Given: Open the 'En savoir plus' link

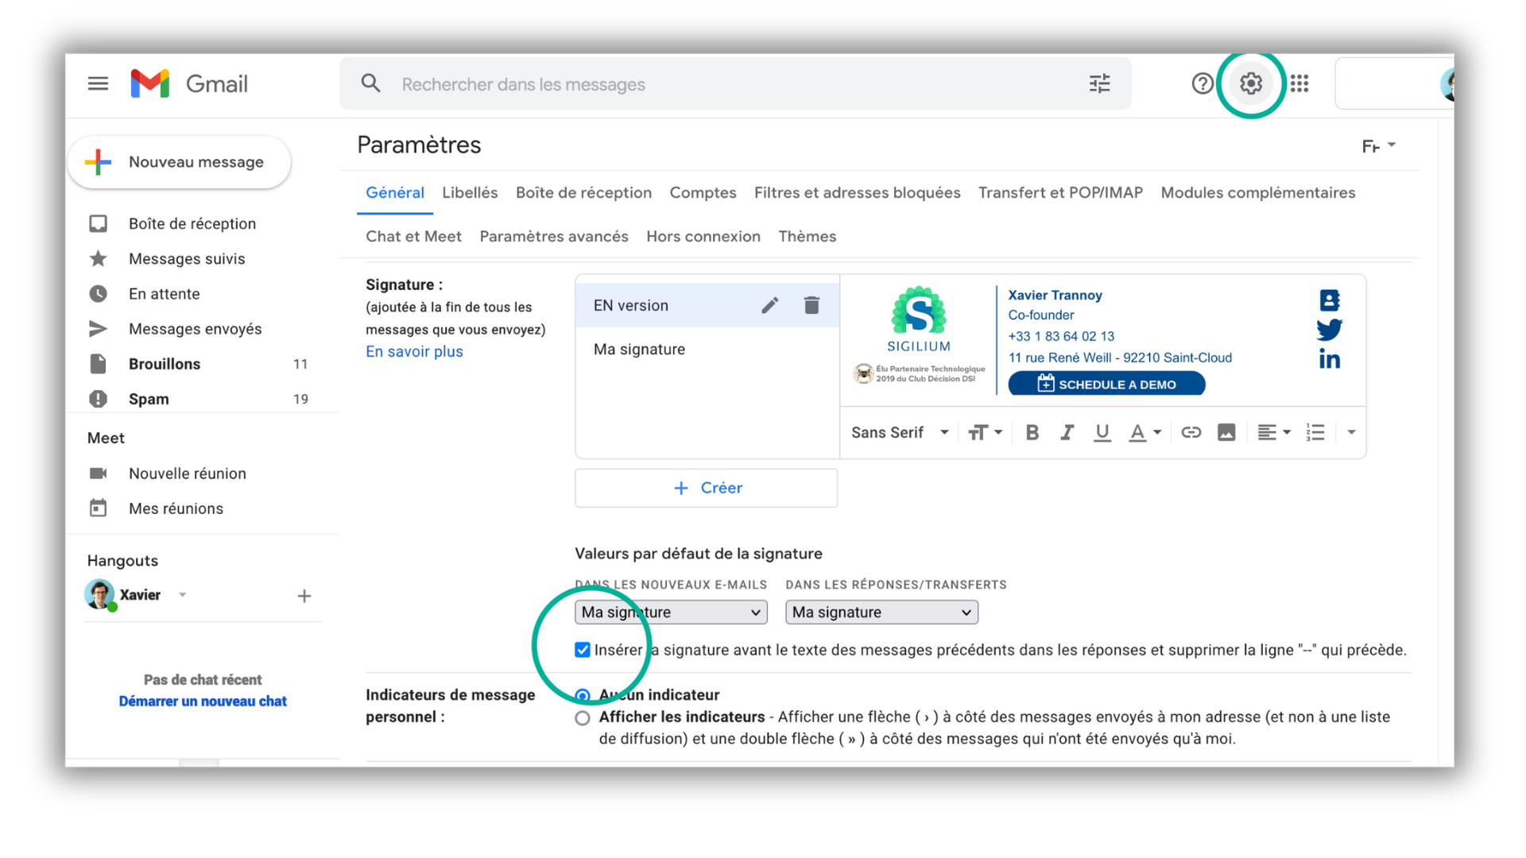Looking at the screenshot, I should pyautogui.click(x=414, y=351).
